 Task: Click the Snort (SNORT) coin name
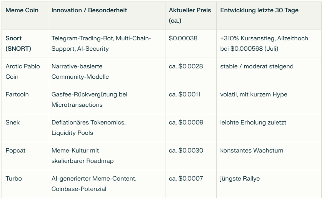click(x=18, y=43)
